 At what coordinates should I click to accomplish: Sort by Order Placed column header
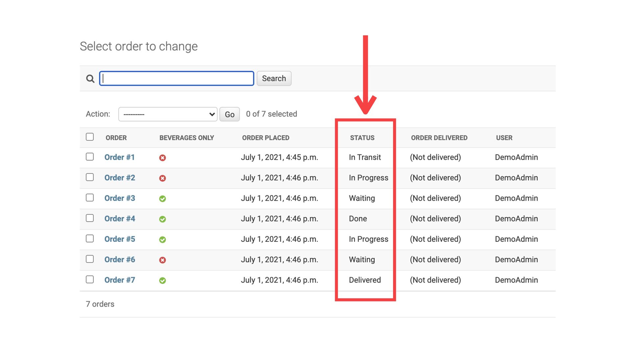[x=266, y=138]
